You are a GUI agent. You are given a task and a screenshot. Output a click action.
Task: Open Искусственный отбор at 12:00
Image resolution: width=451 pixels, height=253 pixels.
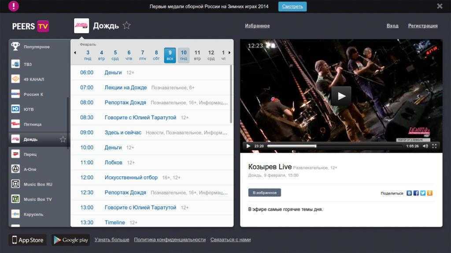(131, 177)
